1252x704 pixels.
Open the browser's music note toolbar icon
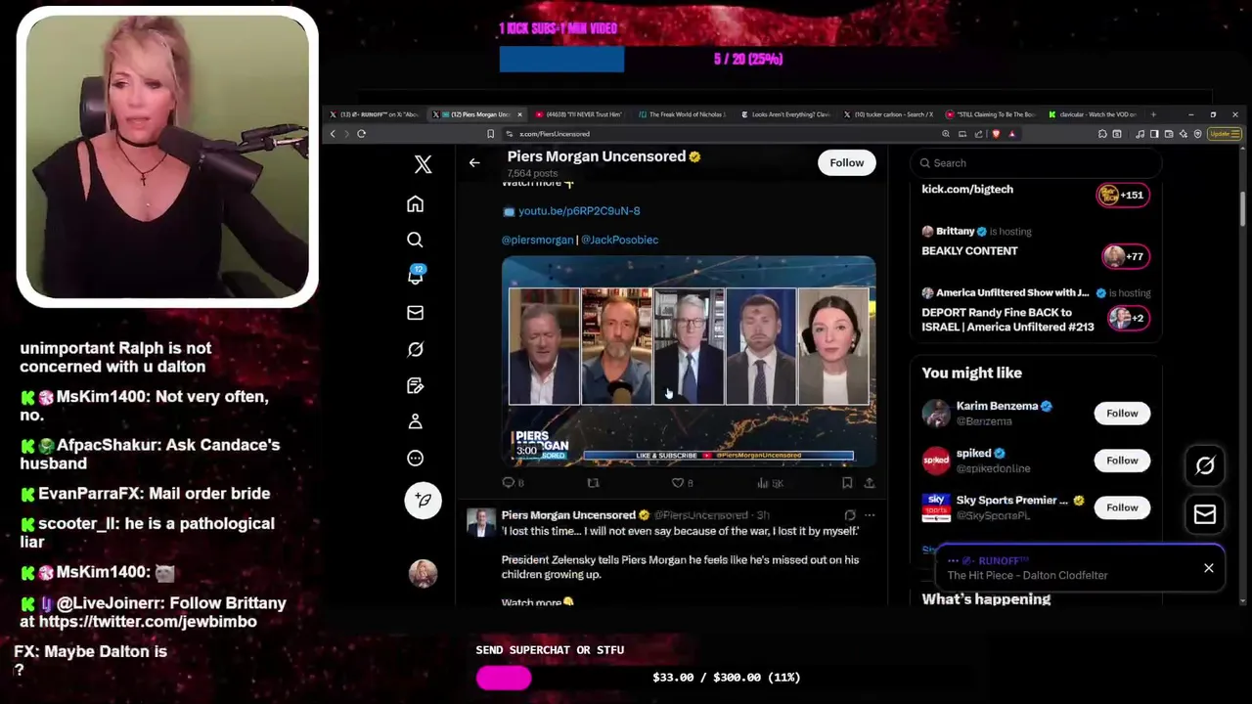pos(1140,134)
